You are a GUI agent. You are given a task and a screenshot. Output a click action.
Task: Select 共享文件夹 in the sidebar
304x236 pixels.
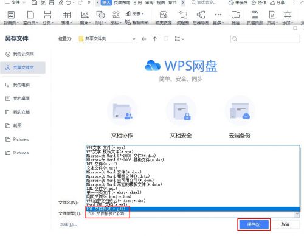click(x=22, y=68)
